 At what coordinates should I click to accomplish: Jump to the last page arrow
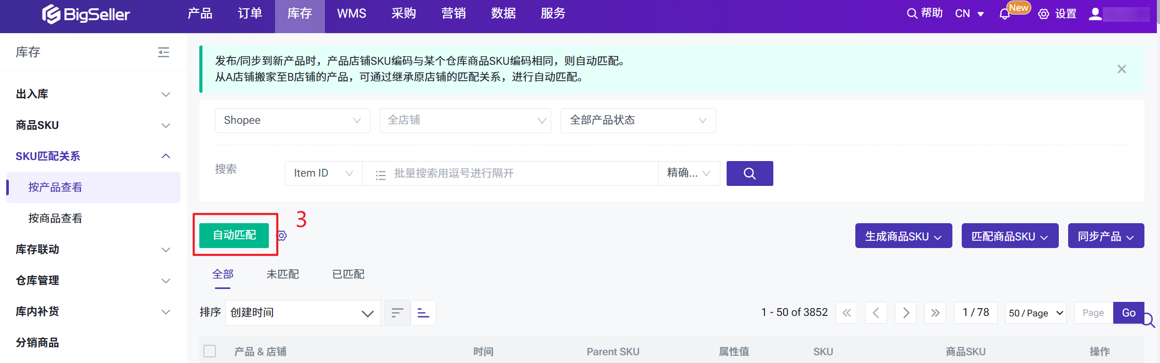(935, 313)
